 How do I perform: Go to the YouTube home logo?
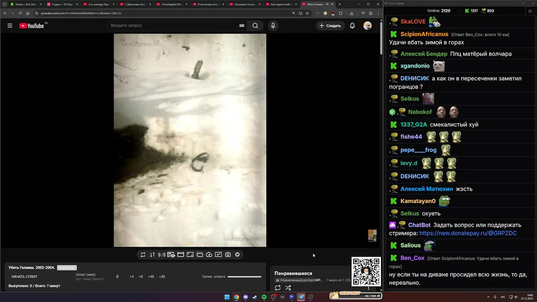(32, 26)
